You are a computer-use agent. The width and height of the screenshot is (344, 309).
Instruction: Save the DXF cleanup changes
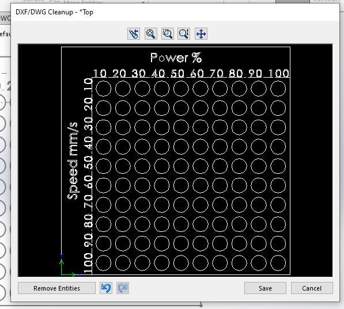(x=265, y=288)
